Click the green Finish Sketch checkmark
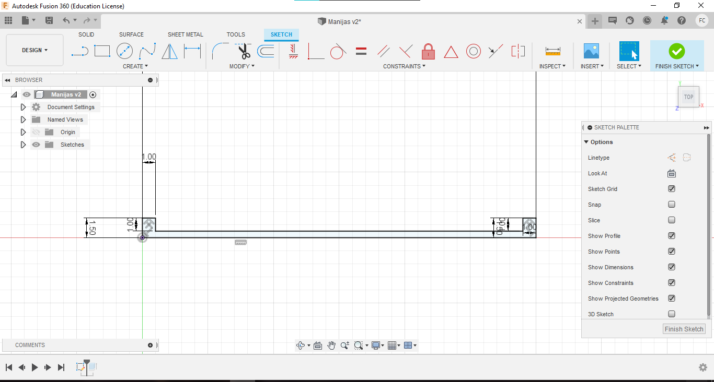 677,51
